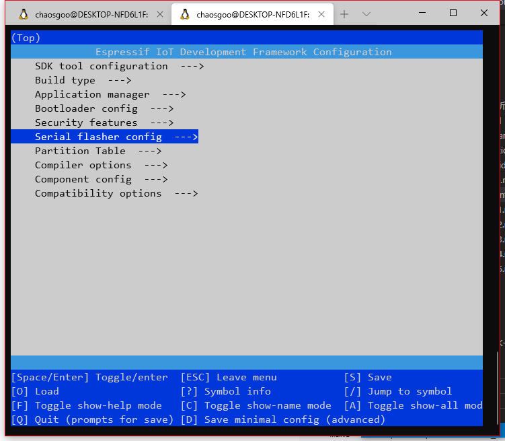This screenshot has width=505, height=441.
Task: Select Component config entry
Action: tap(102, 180)
